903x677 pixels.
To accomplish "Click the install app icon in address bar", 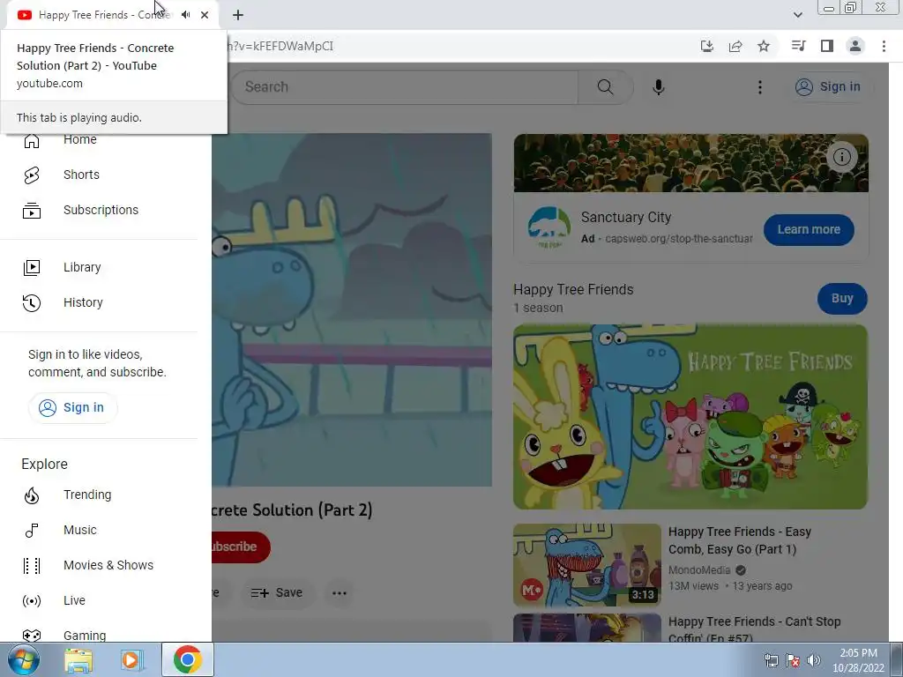I will pyautogui.click(x=706, y=46).
